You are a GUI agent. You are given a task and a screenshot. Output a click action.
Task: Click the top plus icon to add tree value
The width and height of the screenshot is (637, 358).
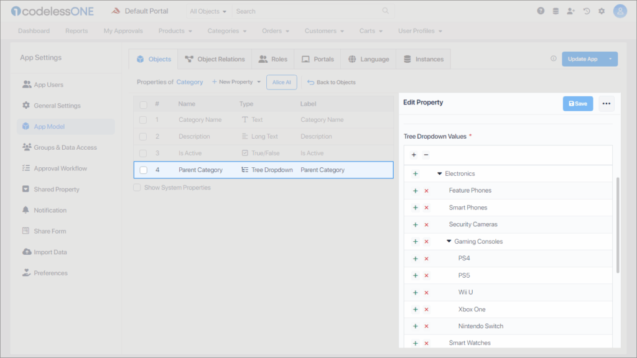pyautogui.click(x=414, y=155)
